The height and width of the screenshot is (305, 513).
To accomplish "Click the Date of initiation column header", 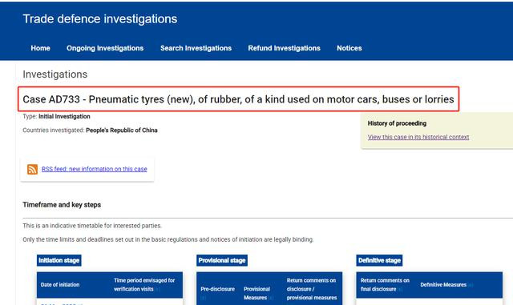I will 60,285.
